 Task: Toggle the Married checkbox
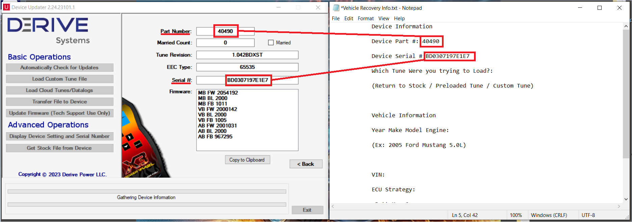pyautogui.click(x=271, y=42)
